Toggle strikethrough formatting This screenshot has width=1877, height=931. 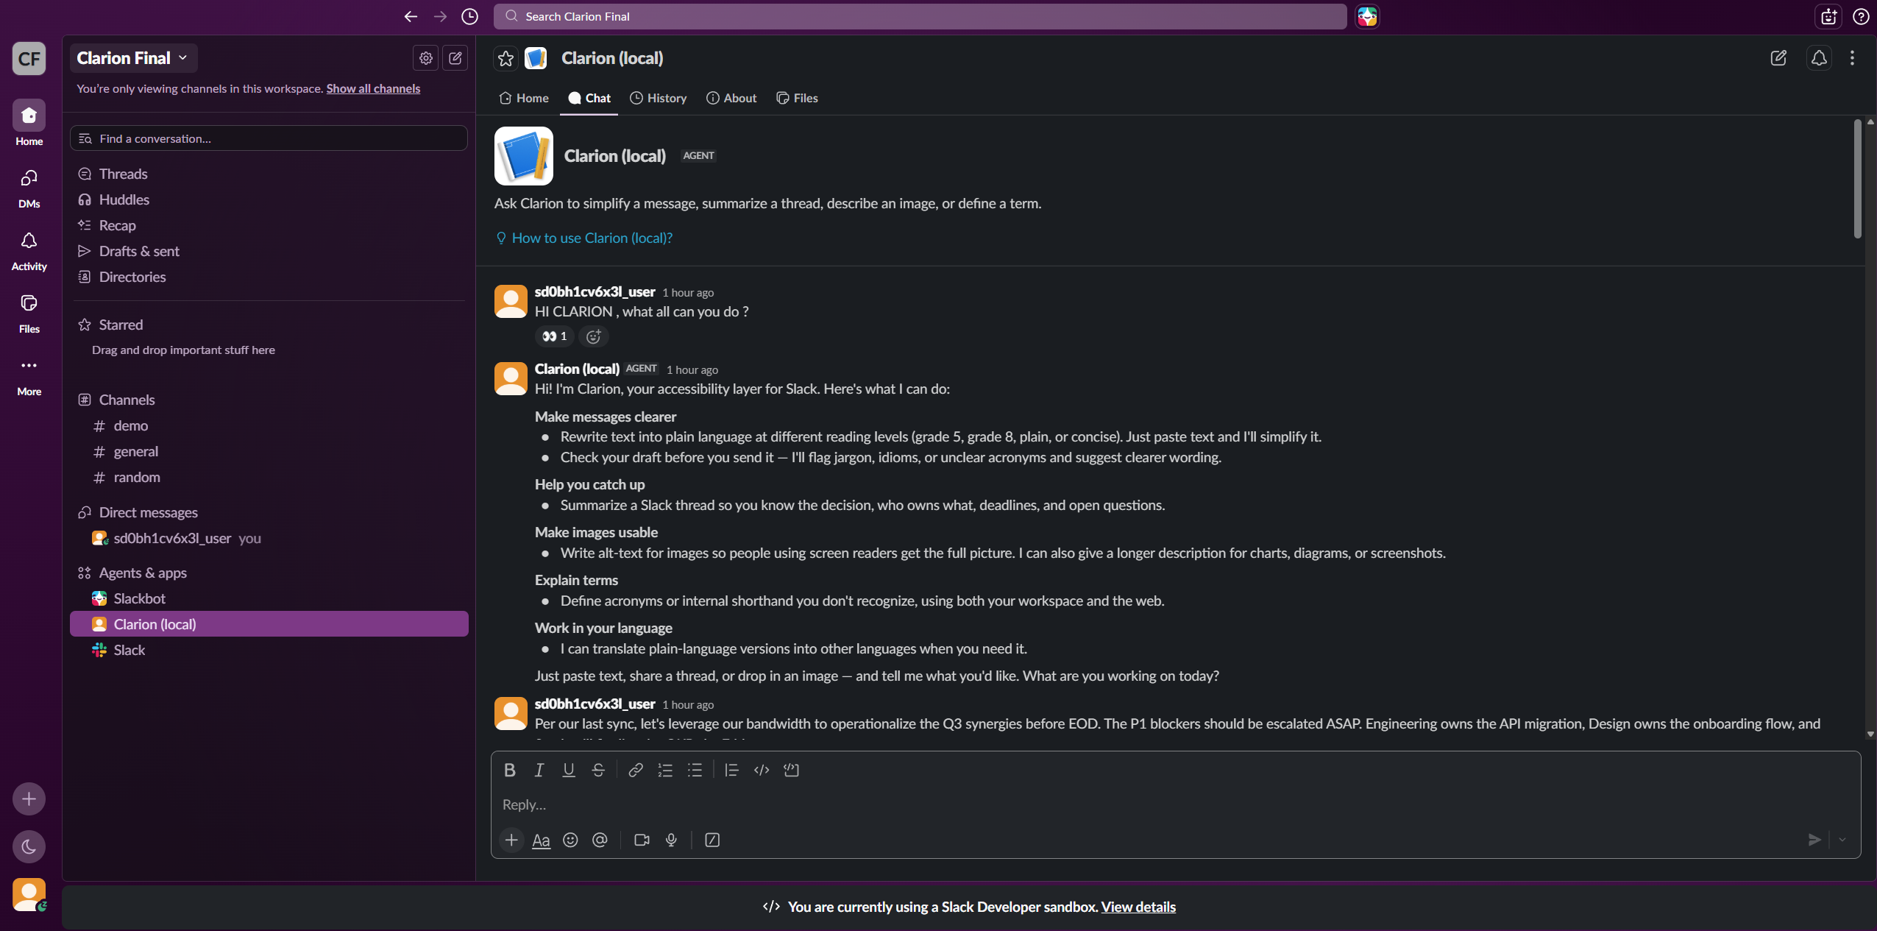598,770
